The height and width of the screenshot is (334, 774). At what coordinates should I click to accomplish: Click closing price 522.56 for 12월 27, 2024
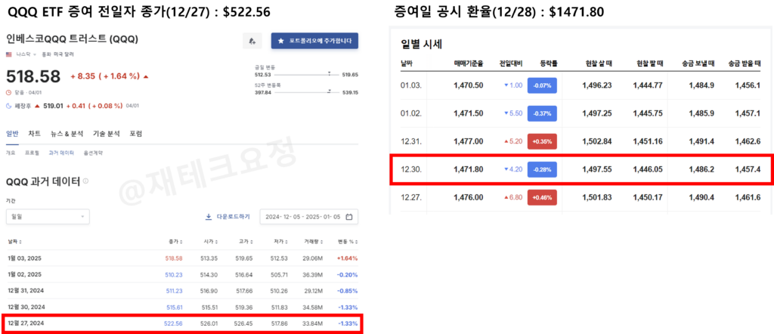point(173,323)
